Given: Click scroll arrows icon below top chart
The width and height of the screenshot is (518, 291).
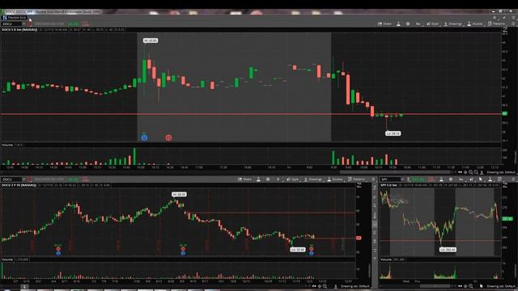Looking at the screenshot, I should click(x=460, y=172).
